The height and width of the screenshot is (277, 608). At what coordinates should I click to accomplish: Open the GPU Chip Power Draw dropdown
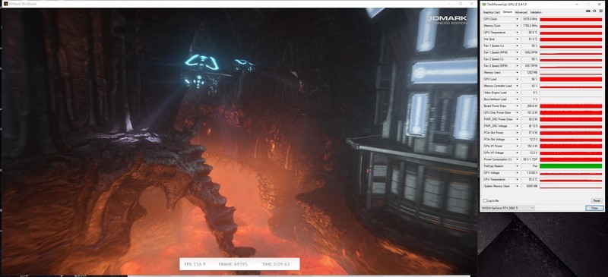pyautogui.click(x=517, y=113)
